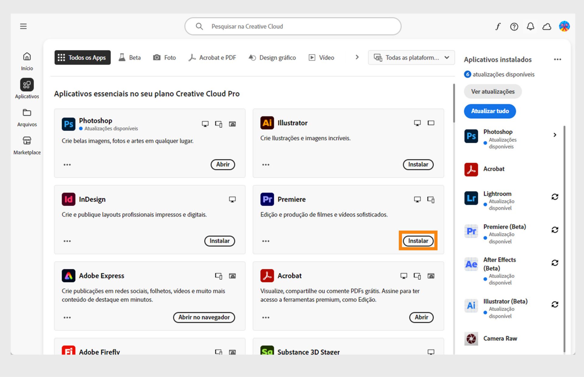Open the Todas as plataformas dropdown
Image resolution: width=584 pixels, height=377 pixels.
[x=411, y=57]
